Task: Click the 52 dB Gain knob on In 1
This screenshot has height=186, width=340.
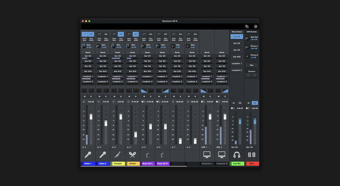Action: [x=84, y=46]
